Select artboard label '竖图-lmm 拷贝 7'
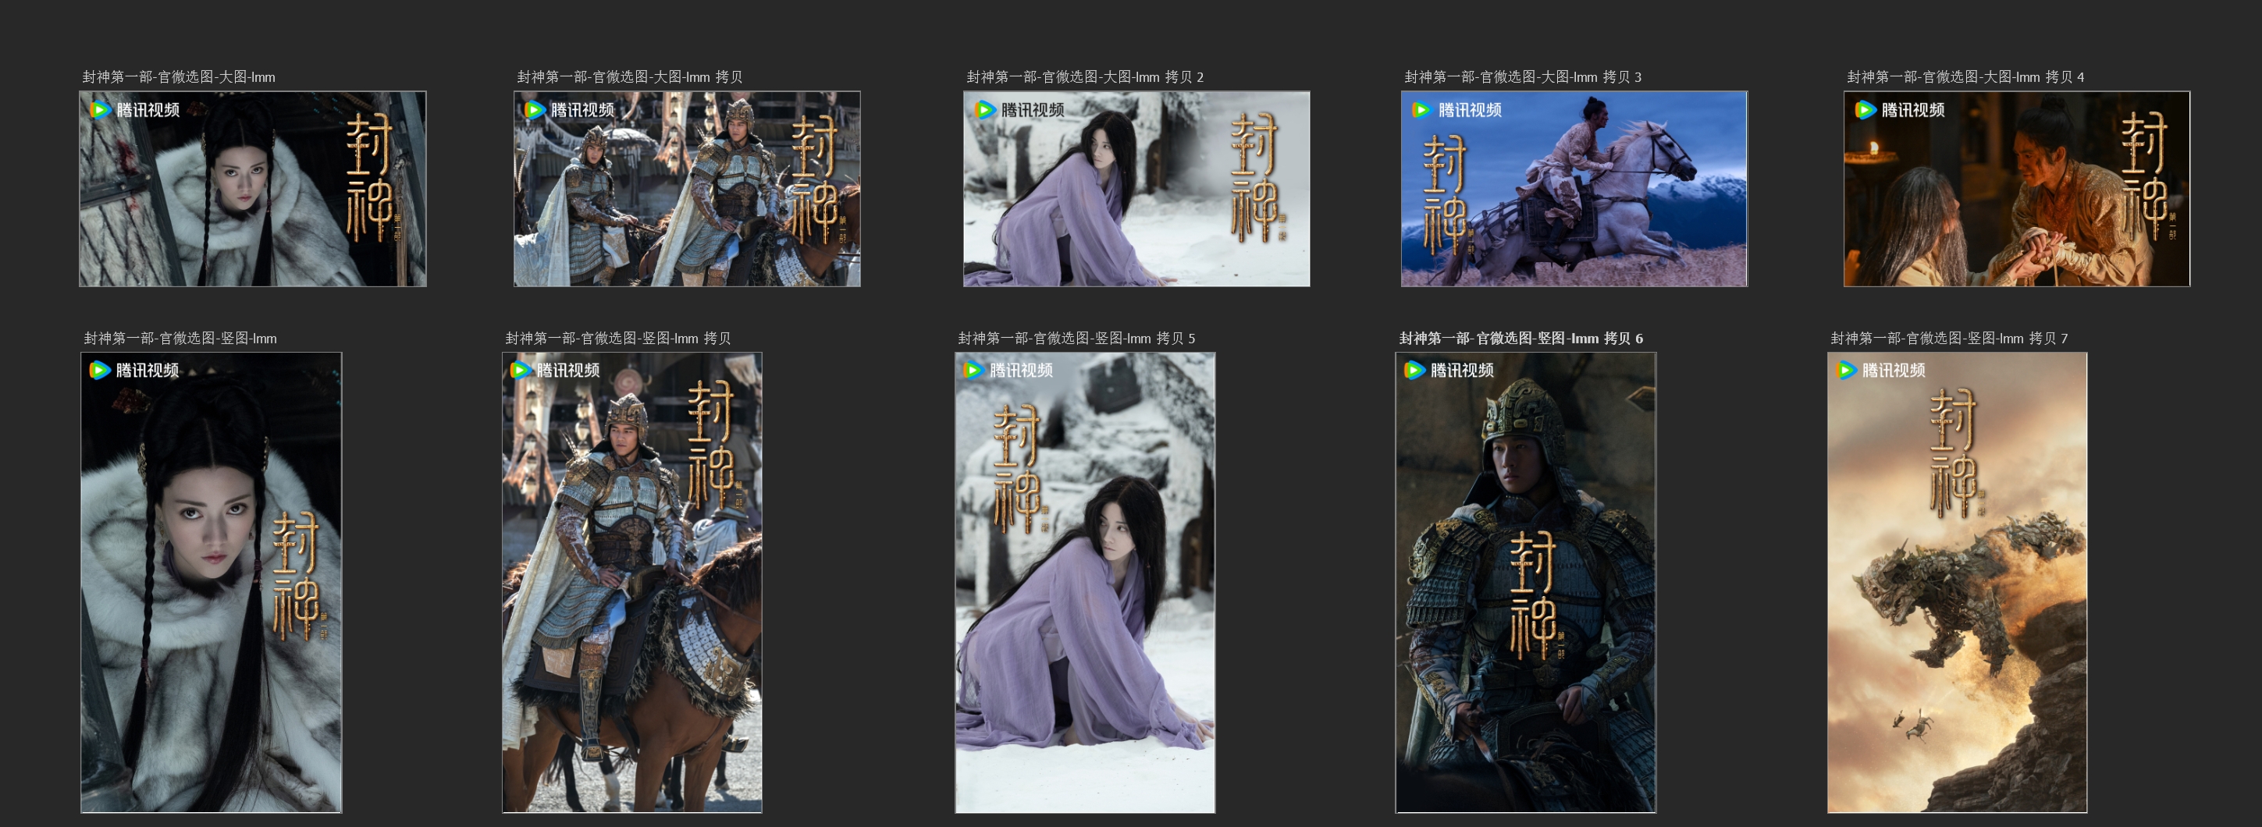The width and height of the screenshot is (2262, 827). (1948, 338)
